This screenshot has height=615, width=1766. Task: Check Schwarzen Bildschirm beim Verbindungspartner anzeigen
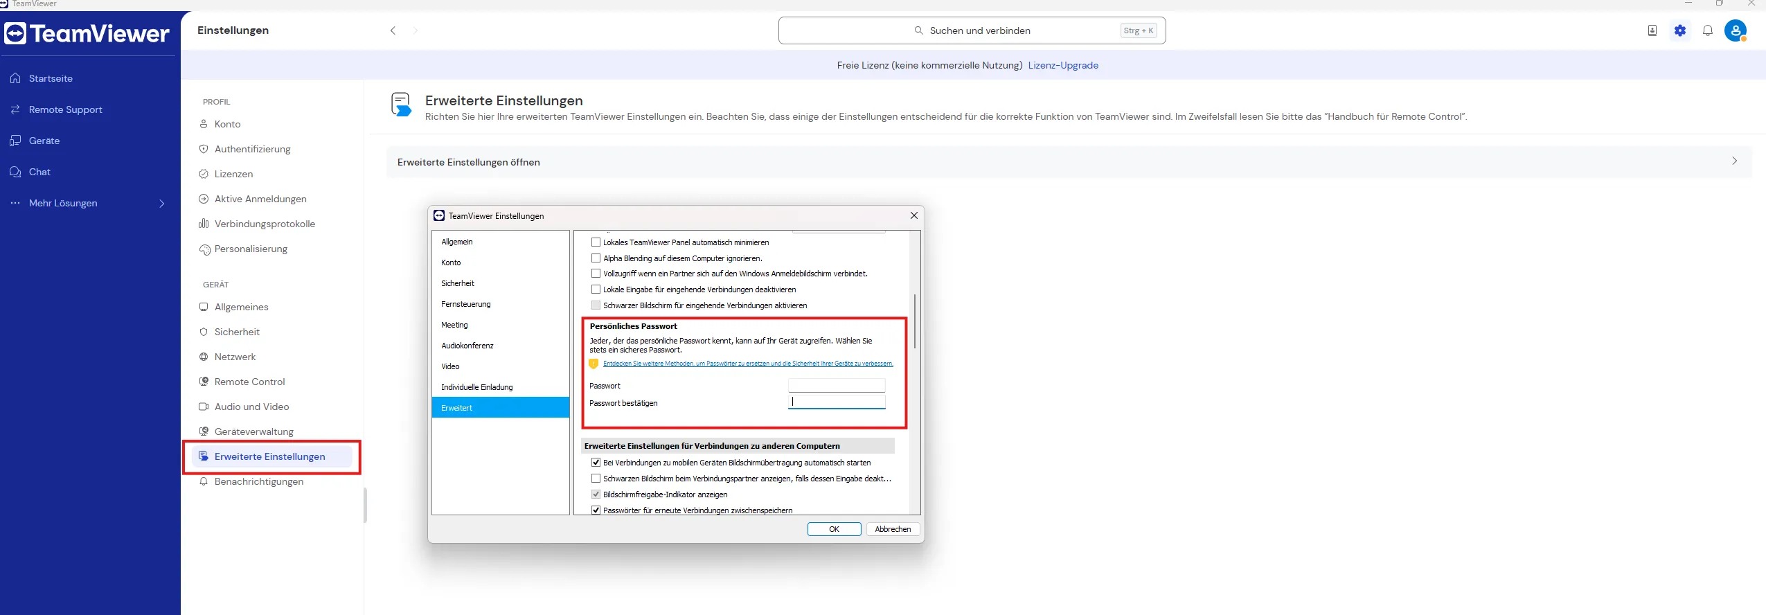(x=596, y=479)
